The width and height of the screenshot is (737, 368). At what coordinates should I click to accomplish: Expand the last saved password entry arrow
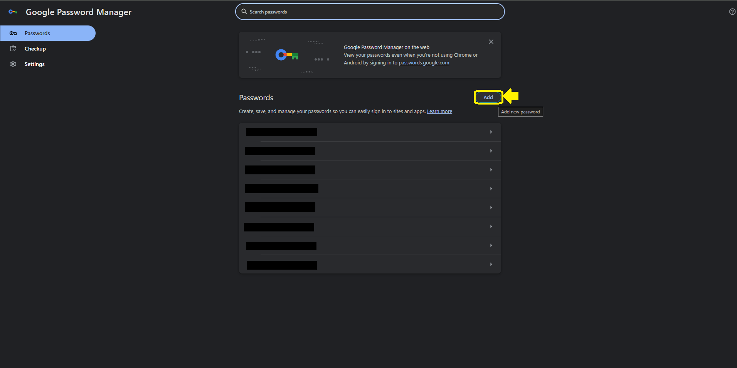[491, 264]
